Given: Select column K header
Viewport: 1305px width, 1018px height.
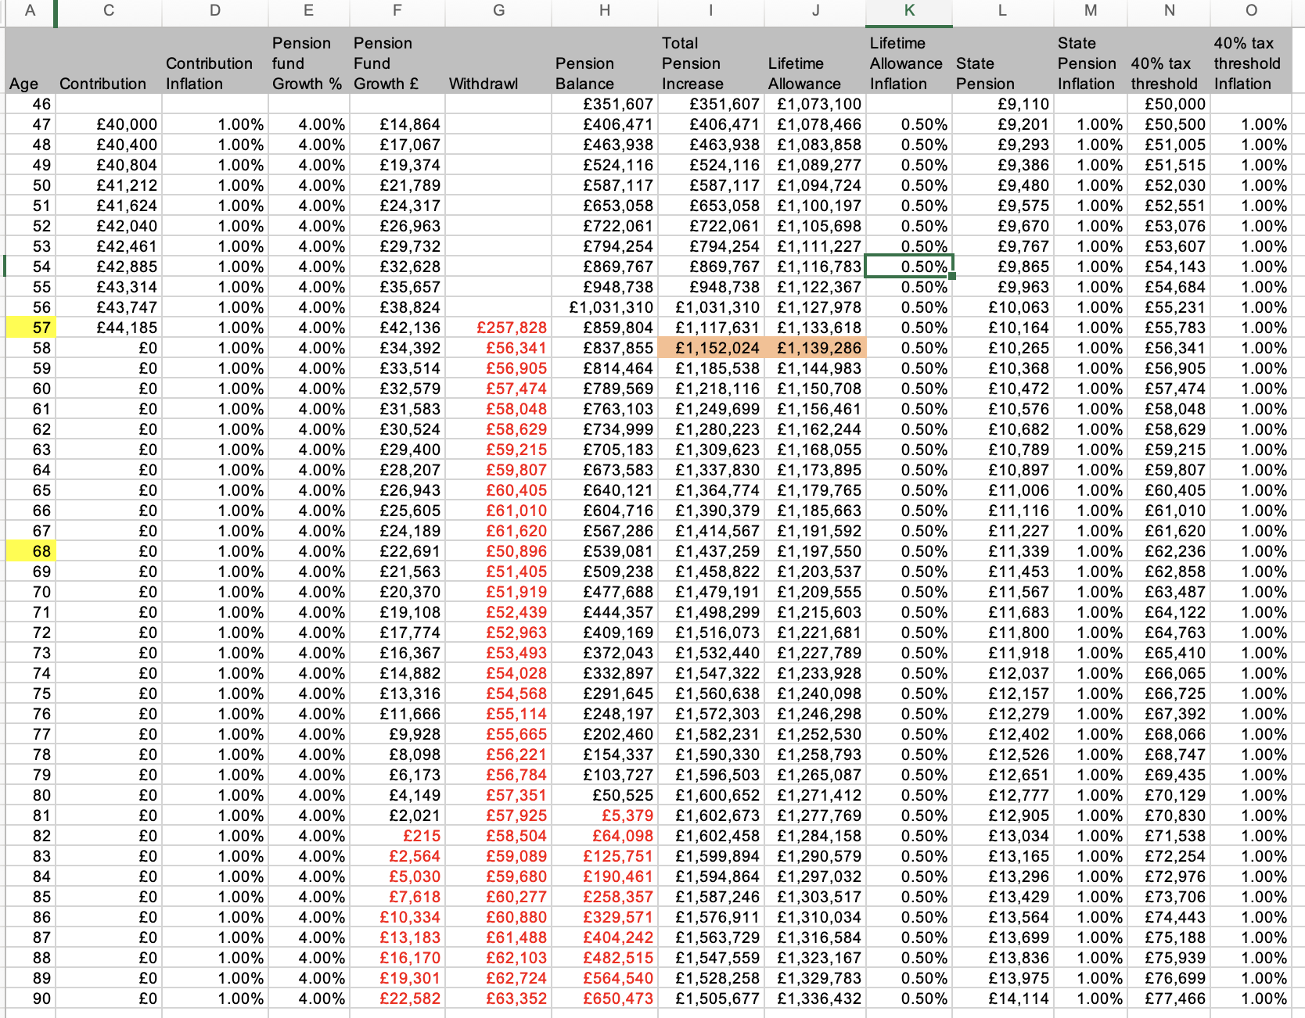Looking at the screenshot, I should (x=908, y=11).
